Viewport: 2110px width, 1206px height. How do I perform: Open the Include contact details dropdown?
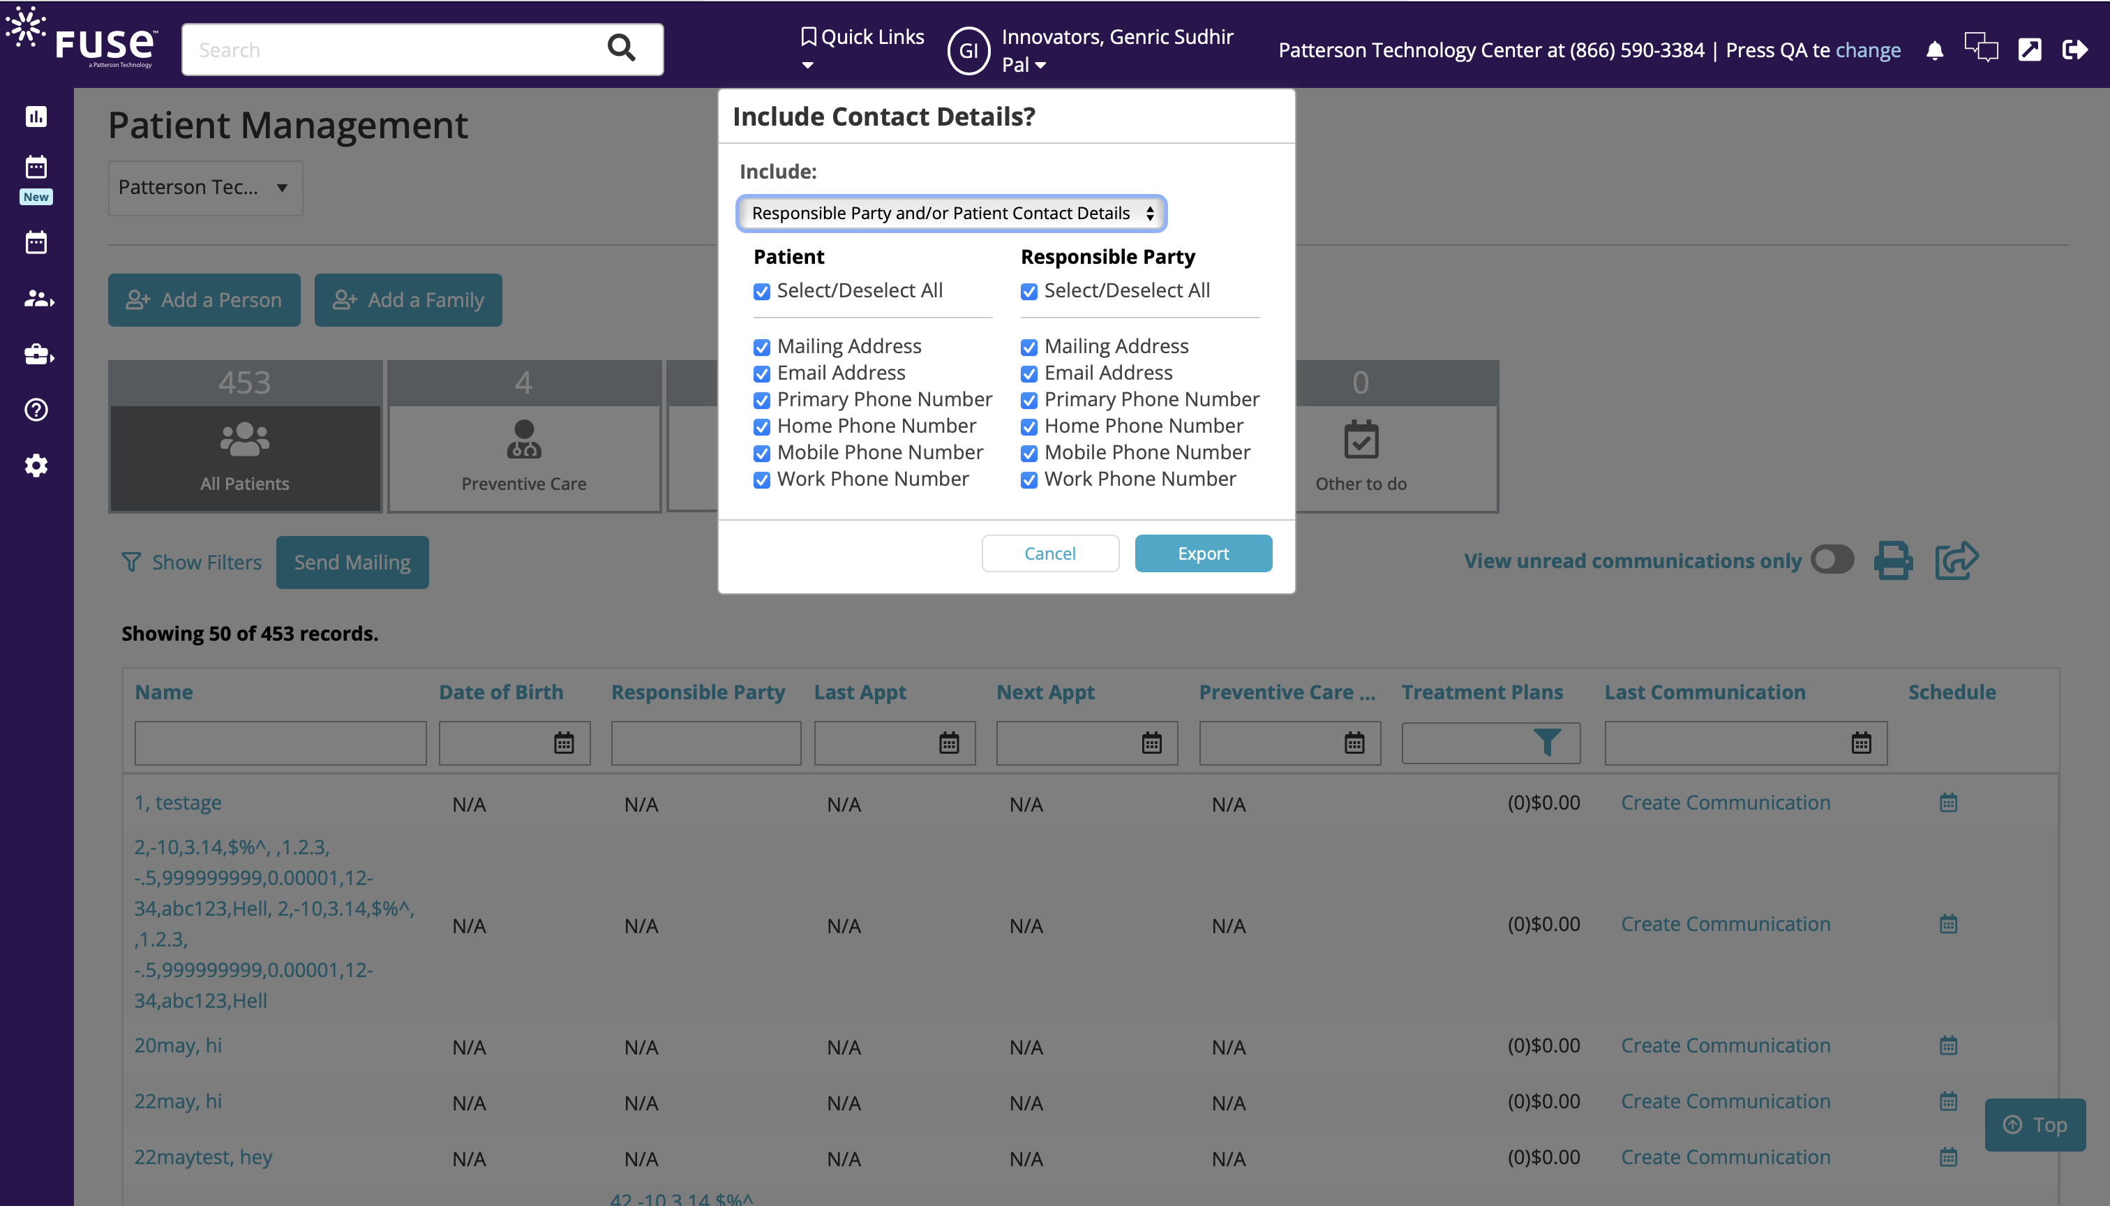(950, 214)
